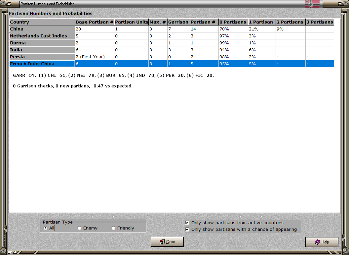The image size is (349, 255).
Task: Click China's Partisan # value 14
Action: click(204, 29)
